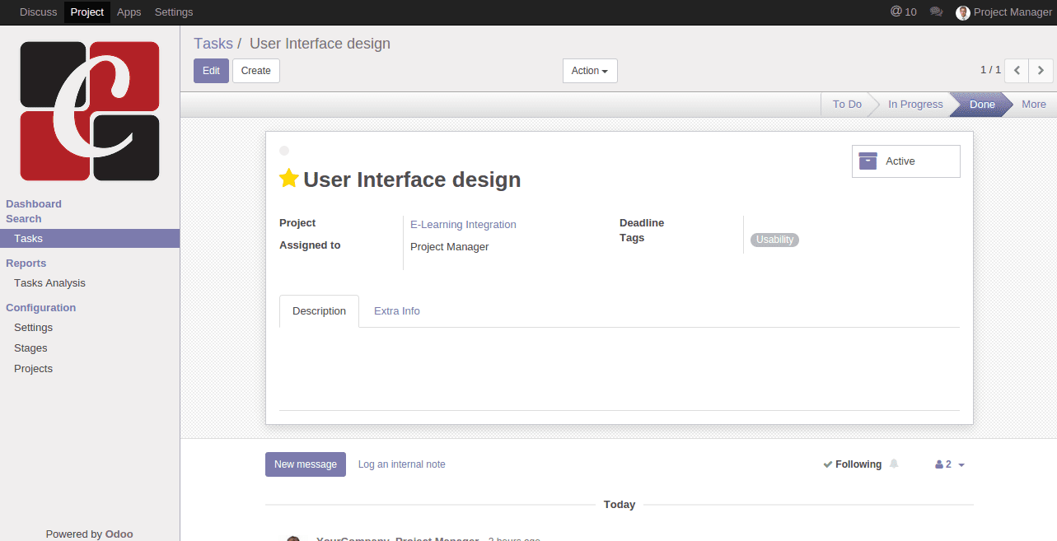Click the mentions @ icon
The height and width of the screenshot is (541, 1057).
tap(896, 12)
